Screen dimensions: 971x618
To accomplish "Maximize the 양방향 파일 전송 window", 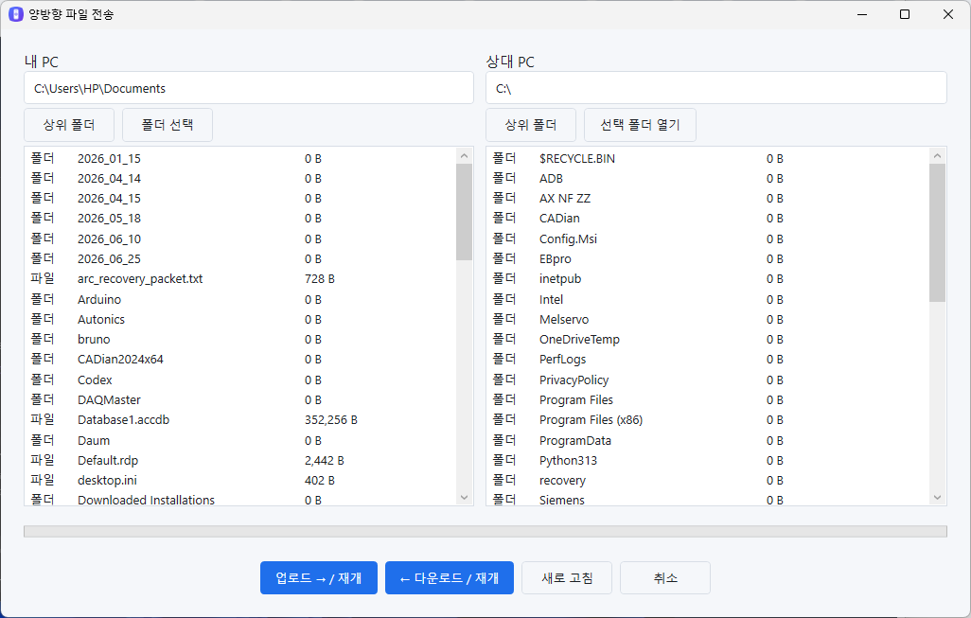I will tap(905, 14).
